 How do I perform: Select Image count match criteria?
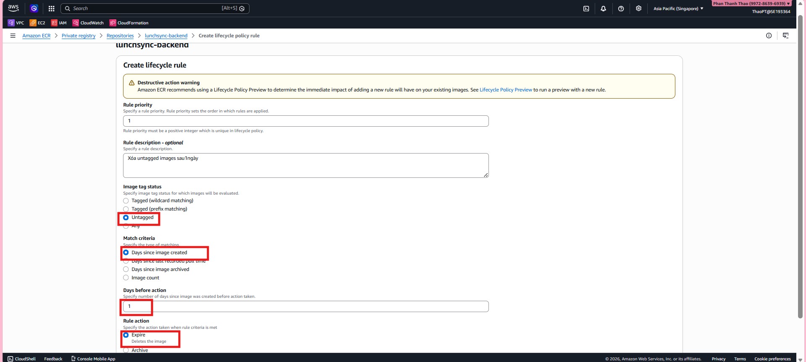click(126, 278)
